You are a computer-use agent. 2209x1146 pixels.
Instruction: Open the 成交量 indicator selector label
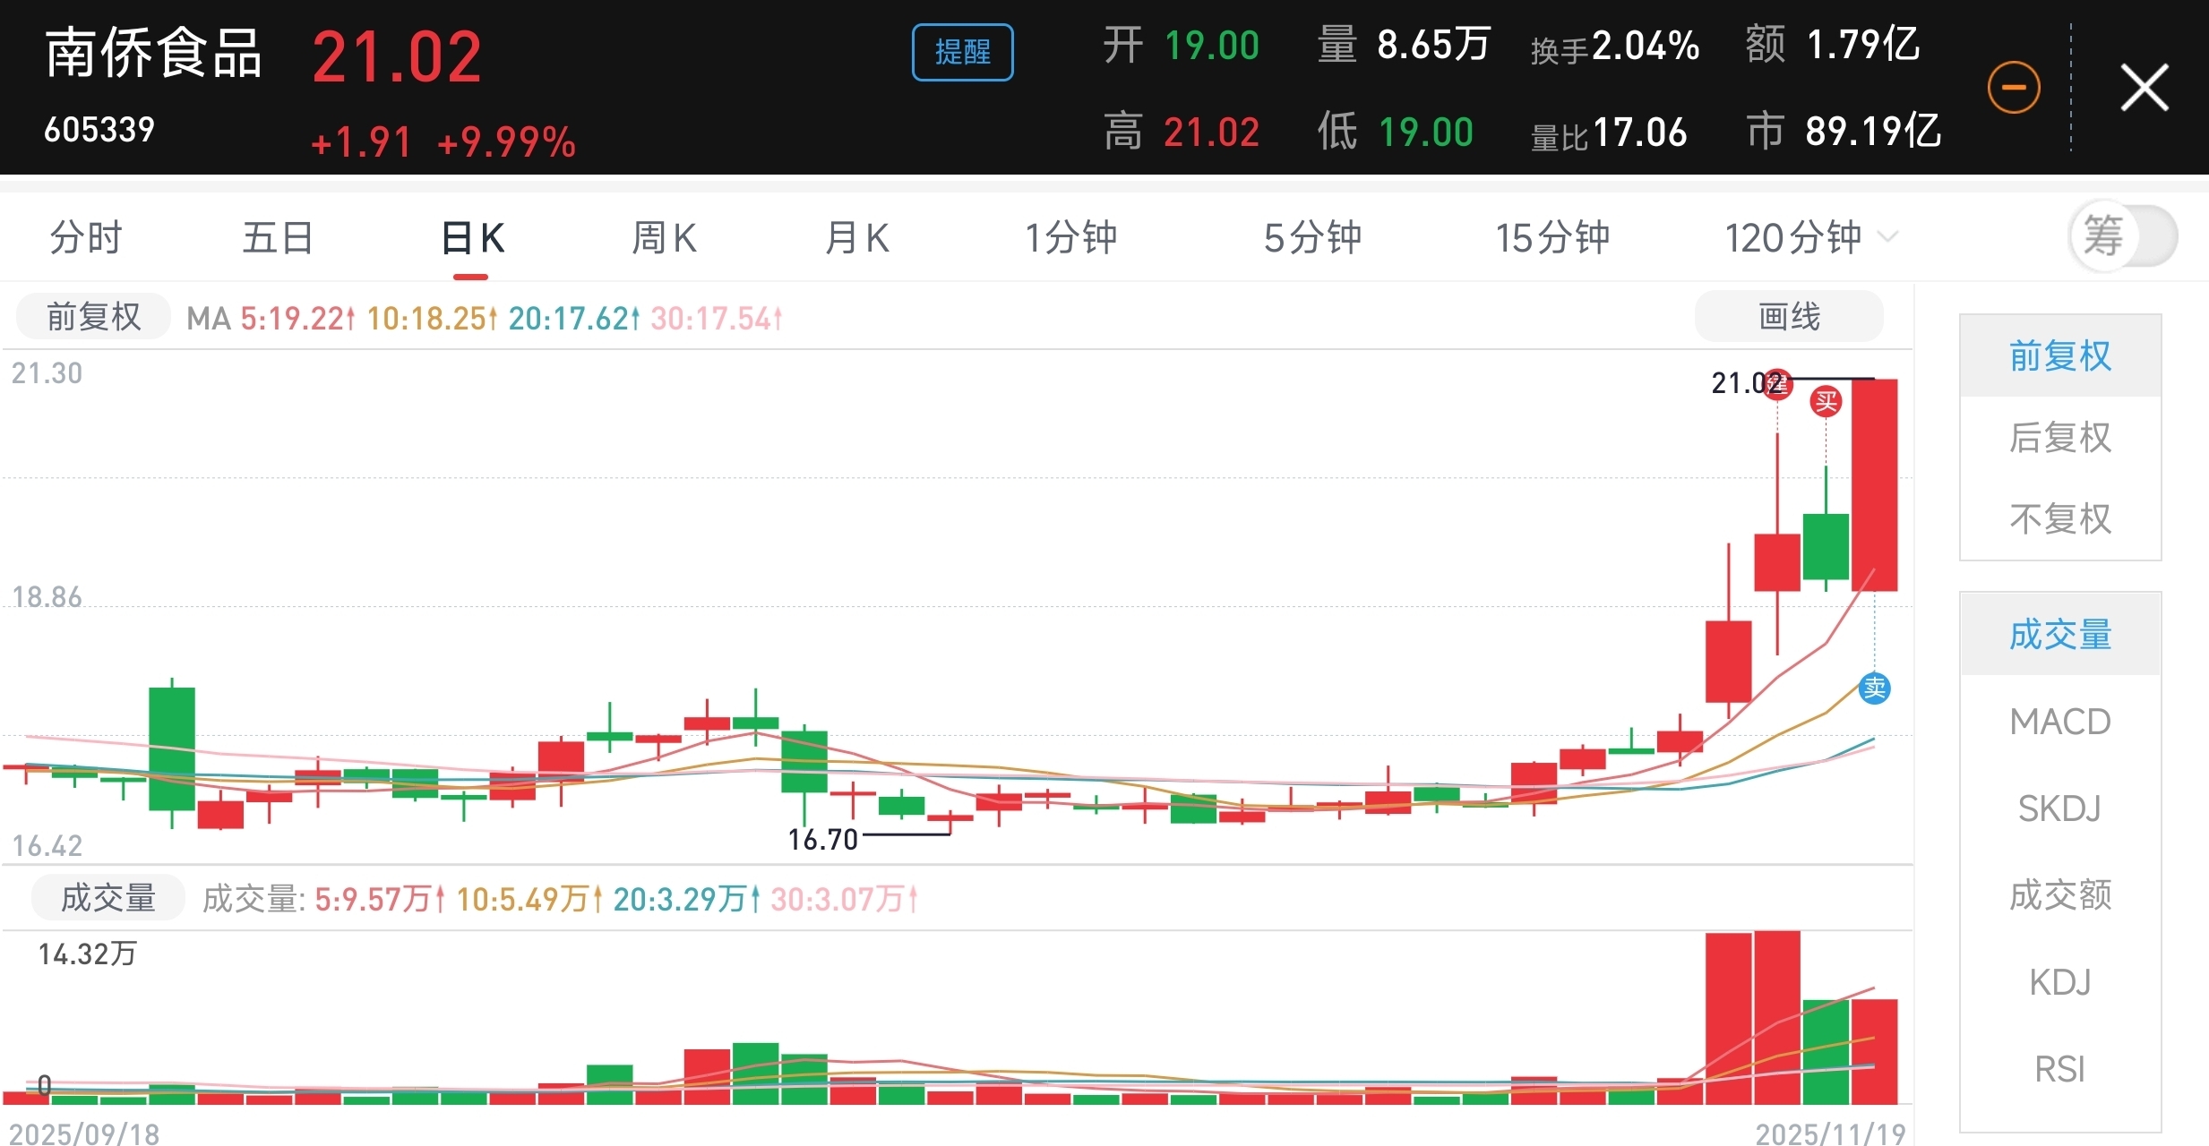[x=107, y=898]
